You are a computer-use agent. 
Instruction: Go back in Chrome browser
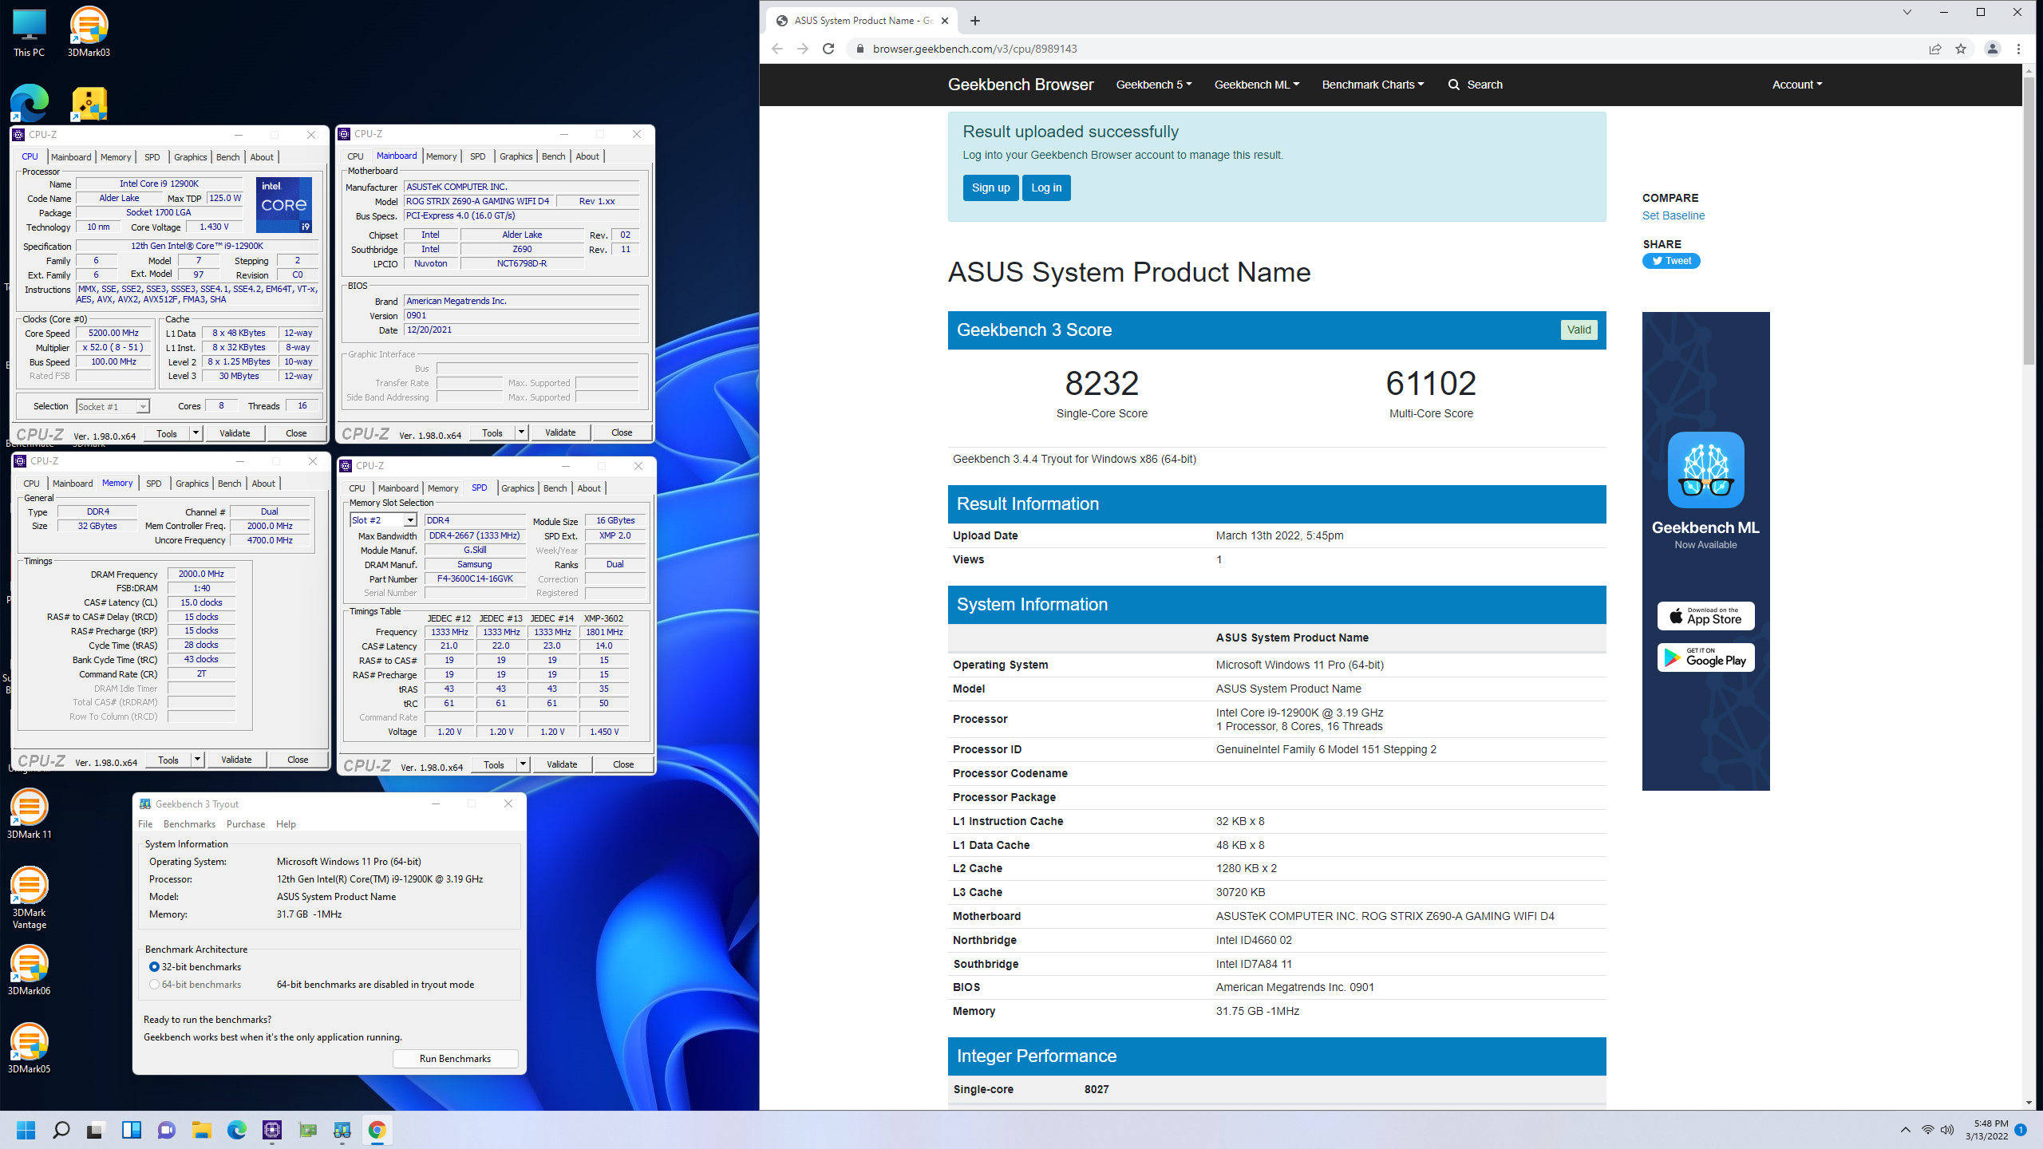pos(777,49)
